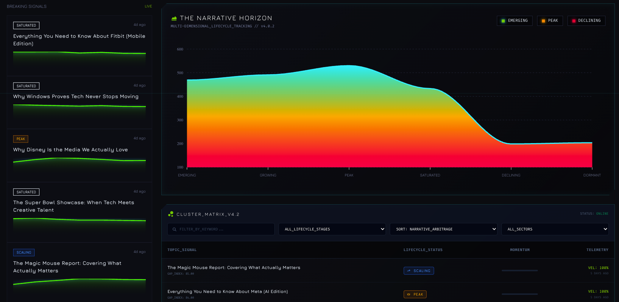Click the Fitbit card sparkline chart
The image size is (619, 302).
point(80,59)
